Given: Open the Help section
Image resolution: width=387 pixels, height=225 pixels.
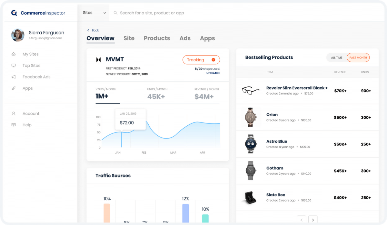Looking at the screenshot, I should [27, 125].
